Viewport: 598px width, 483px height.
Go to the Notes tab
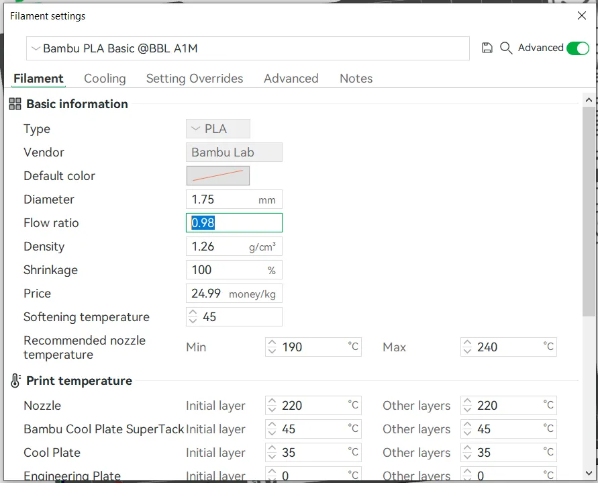pyautogui.click(x=356, y=79)
